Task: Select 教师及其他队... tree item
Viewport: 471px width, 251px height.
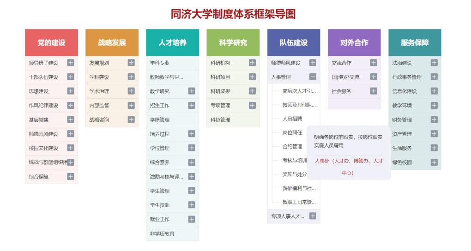Action: click(299, 105)
